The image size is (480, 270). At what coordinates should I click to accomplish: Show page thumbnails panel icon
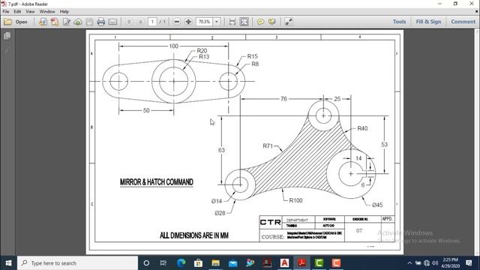[x=7, y=36]
